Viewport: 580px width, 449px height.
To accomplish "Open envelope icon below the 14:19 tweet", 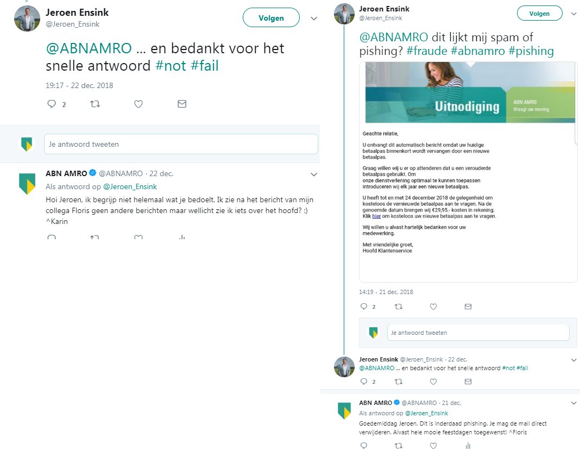I will click(468, 307).
